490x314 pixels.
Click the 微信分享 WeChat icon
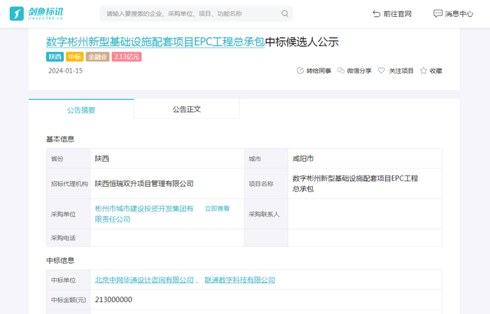[x=341, y=71]
